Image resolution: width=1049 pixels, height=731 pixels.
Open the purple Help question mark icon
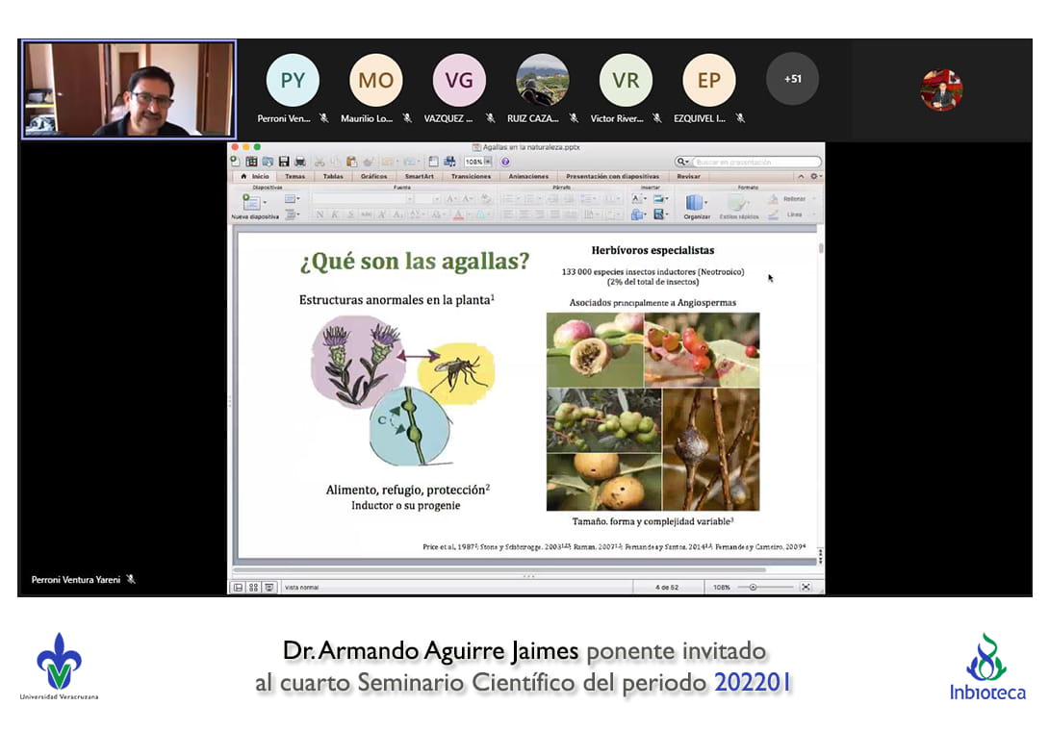point(505,162)
